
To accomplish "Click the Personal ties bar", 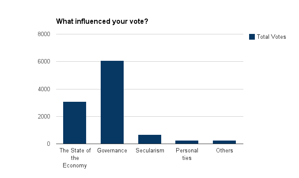I will [x=187, y=142].
